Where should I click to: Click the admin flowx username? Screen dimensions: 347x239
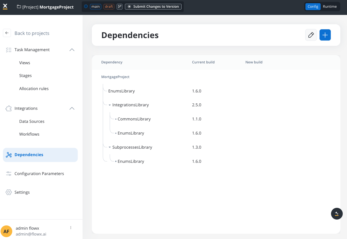27,228
